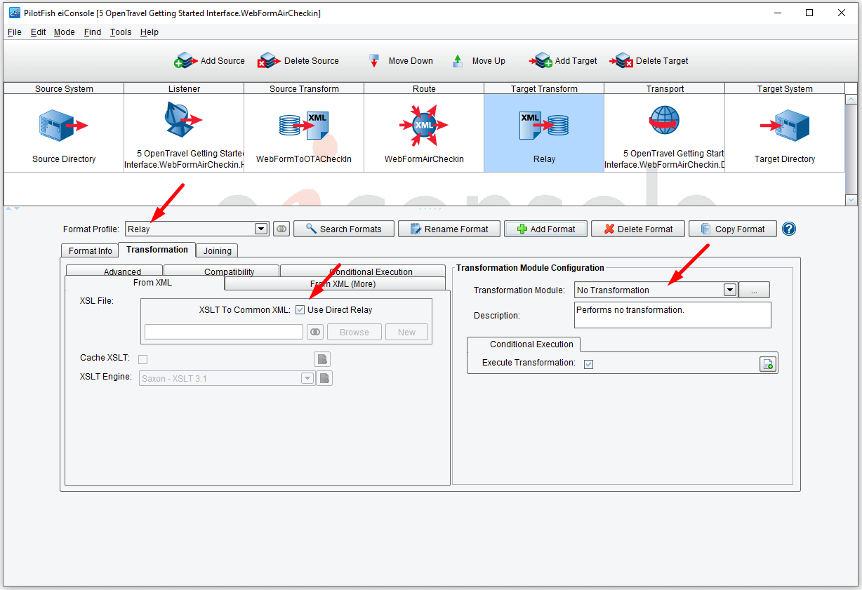This screenshot has height=590, width=862.
Task: Click the Description text box
Action: pyautogui.click(x=672, y=315)
